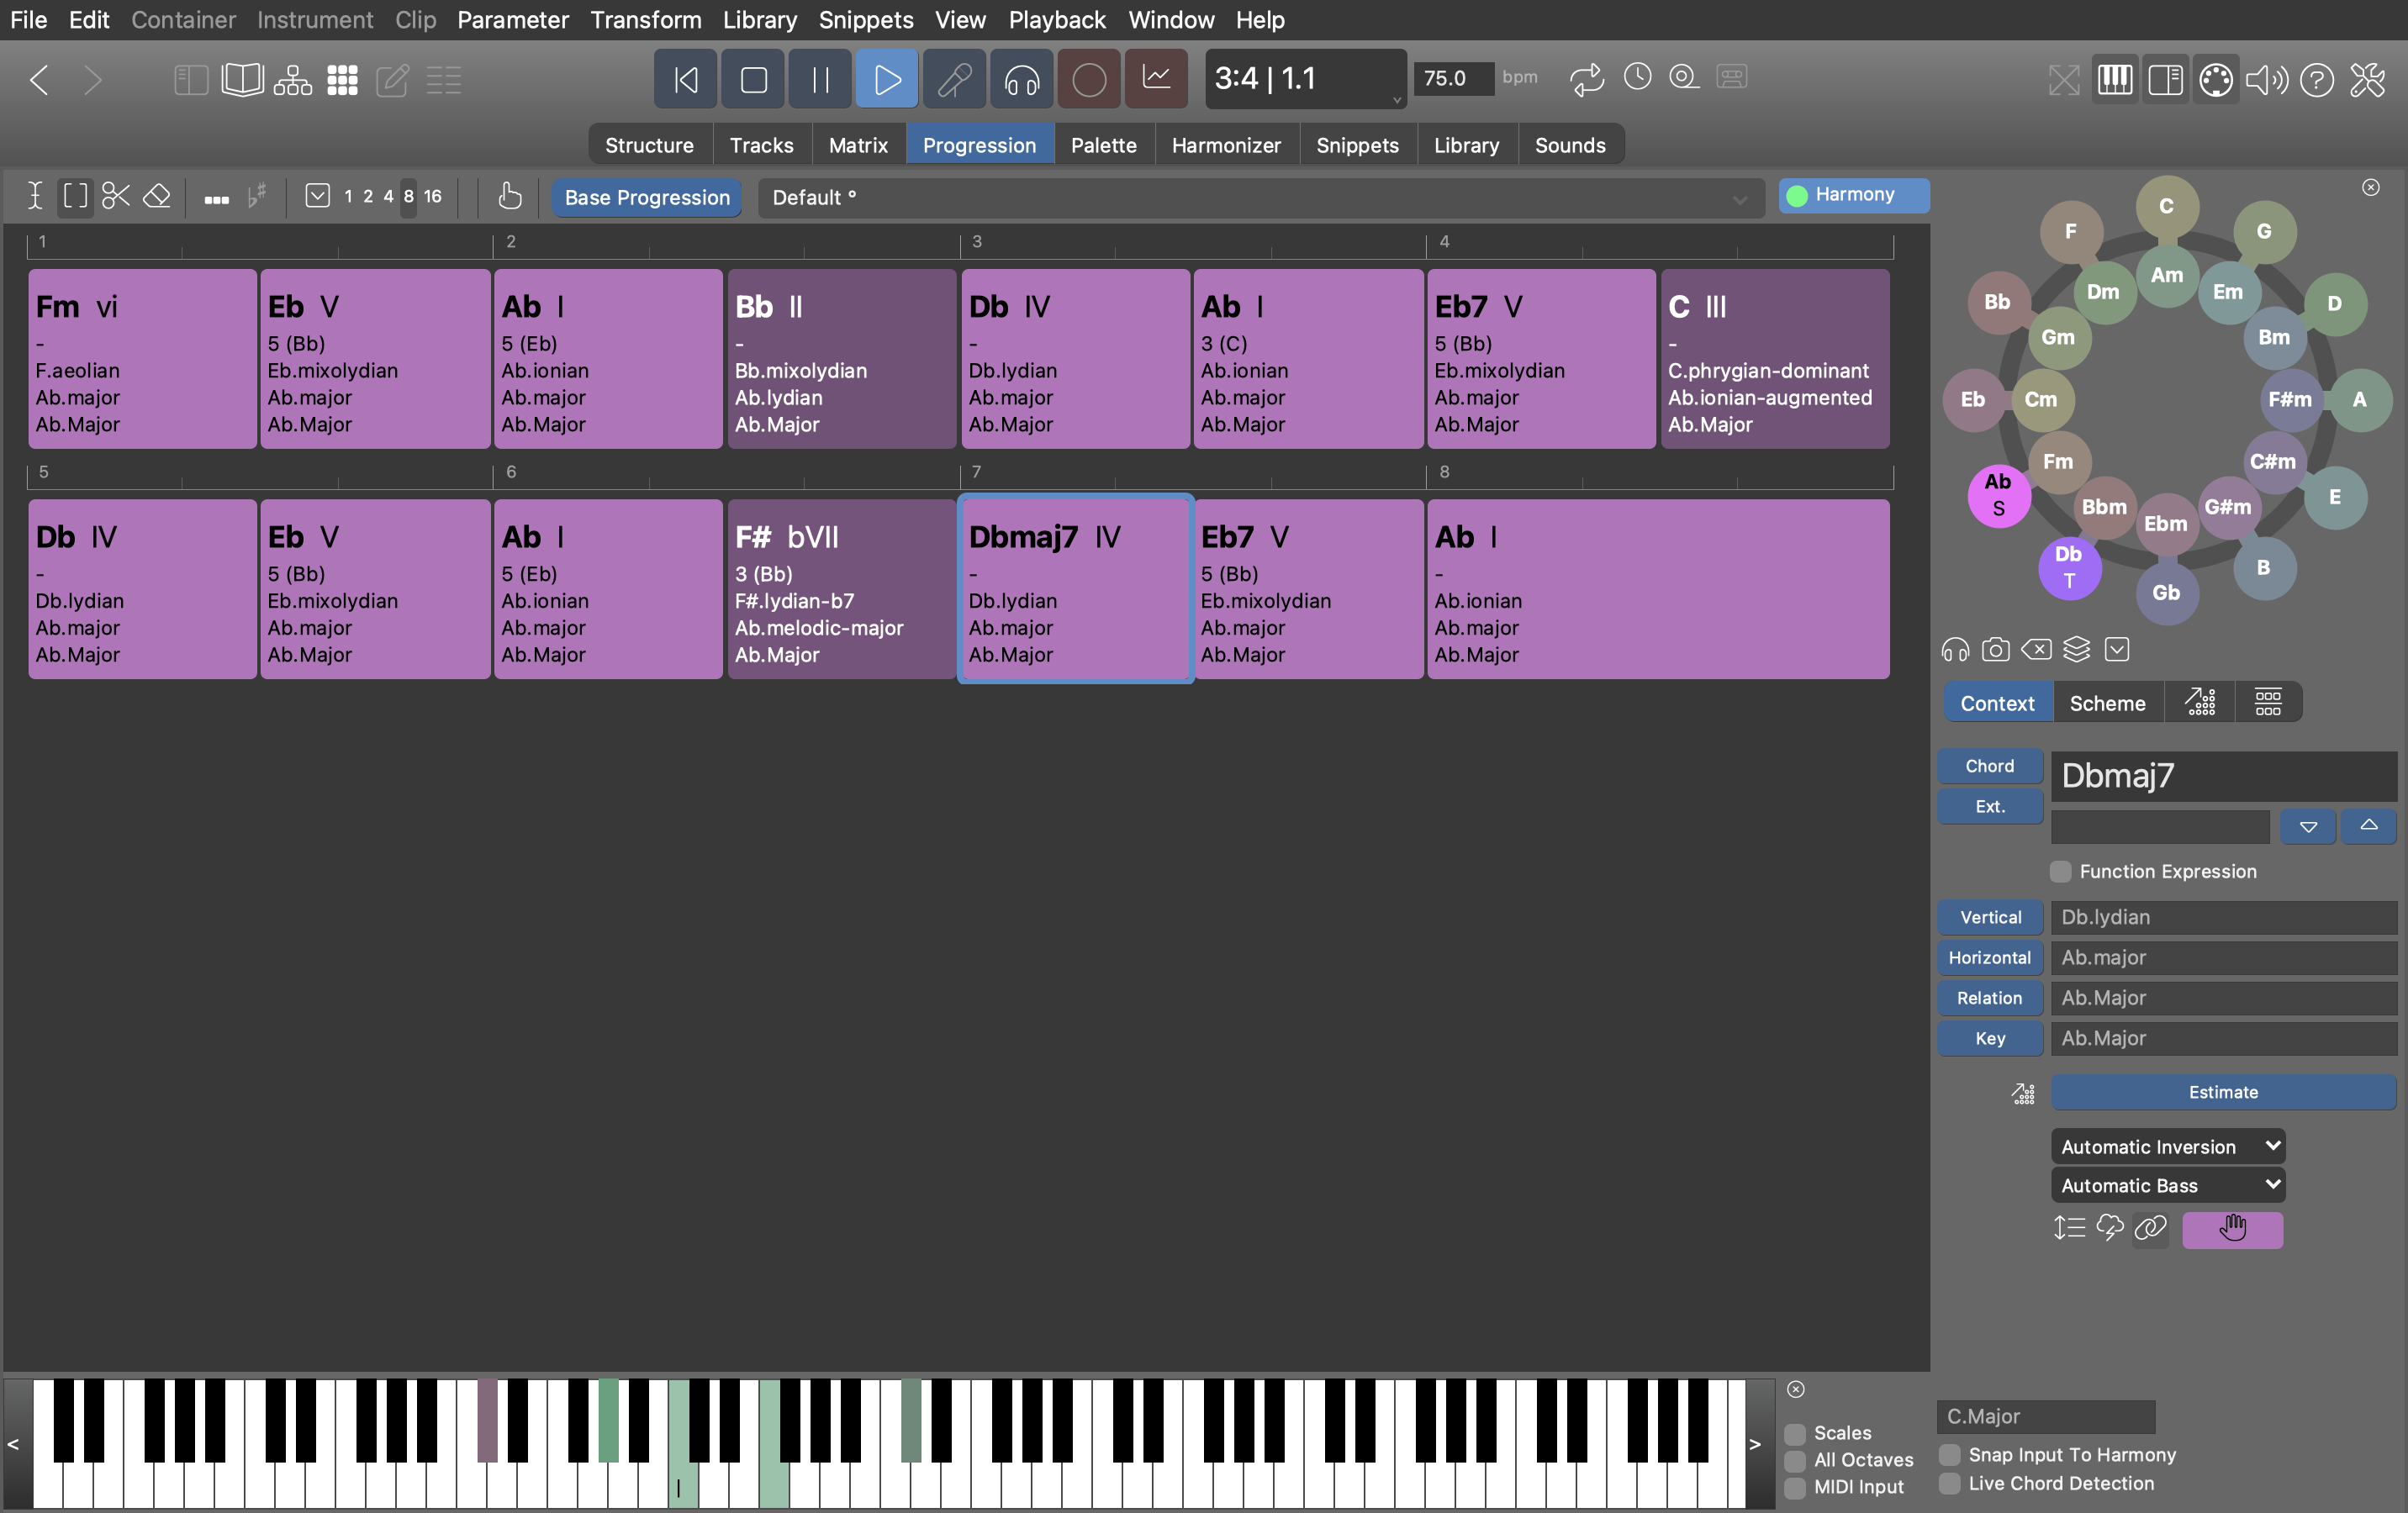Toggle Snap Input To Harmony
This screenshot has height=1513, width=2408.
click(x=1949, y=1454)
